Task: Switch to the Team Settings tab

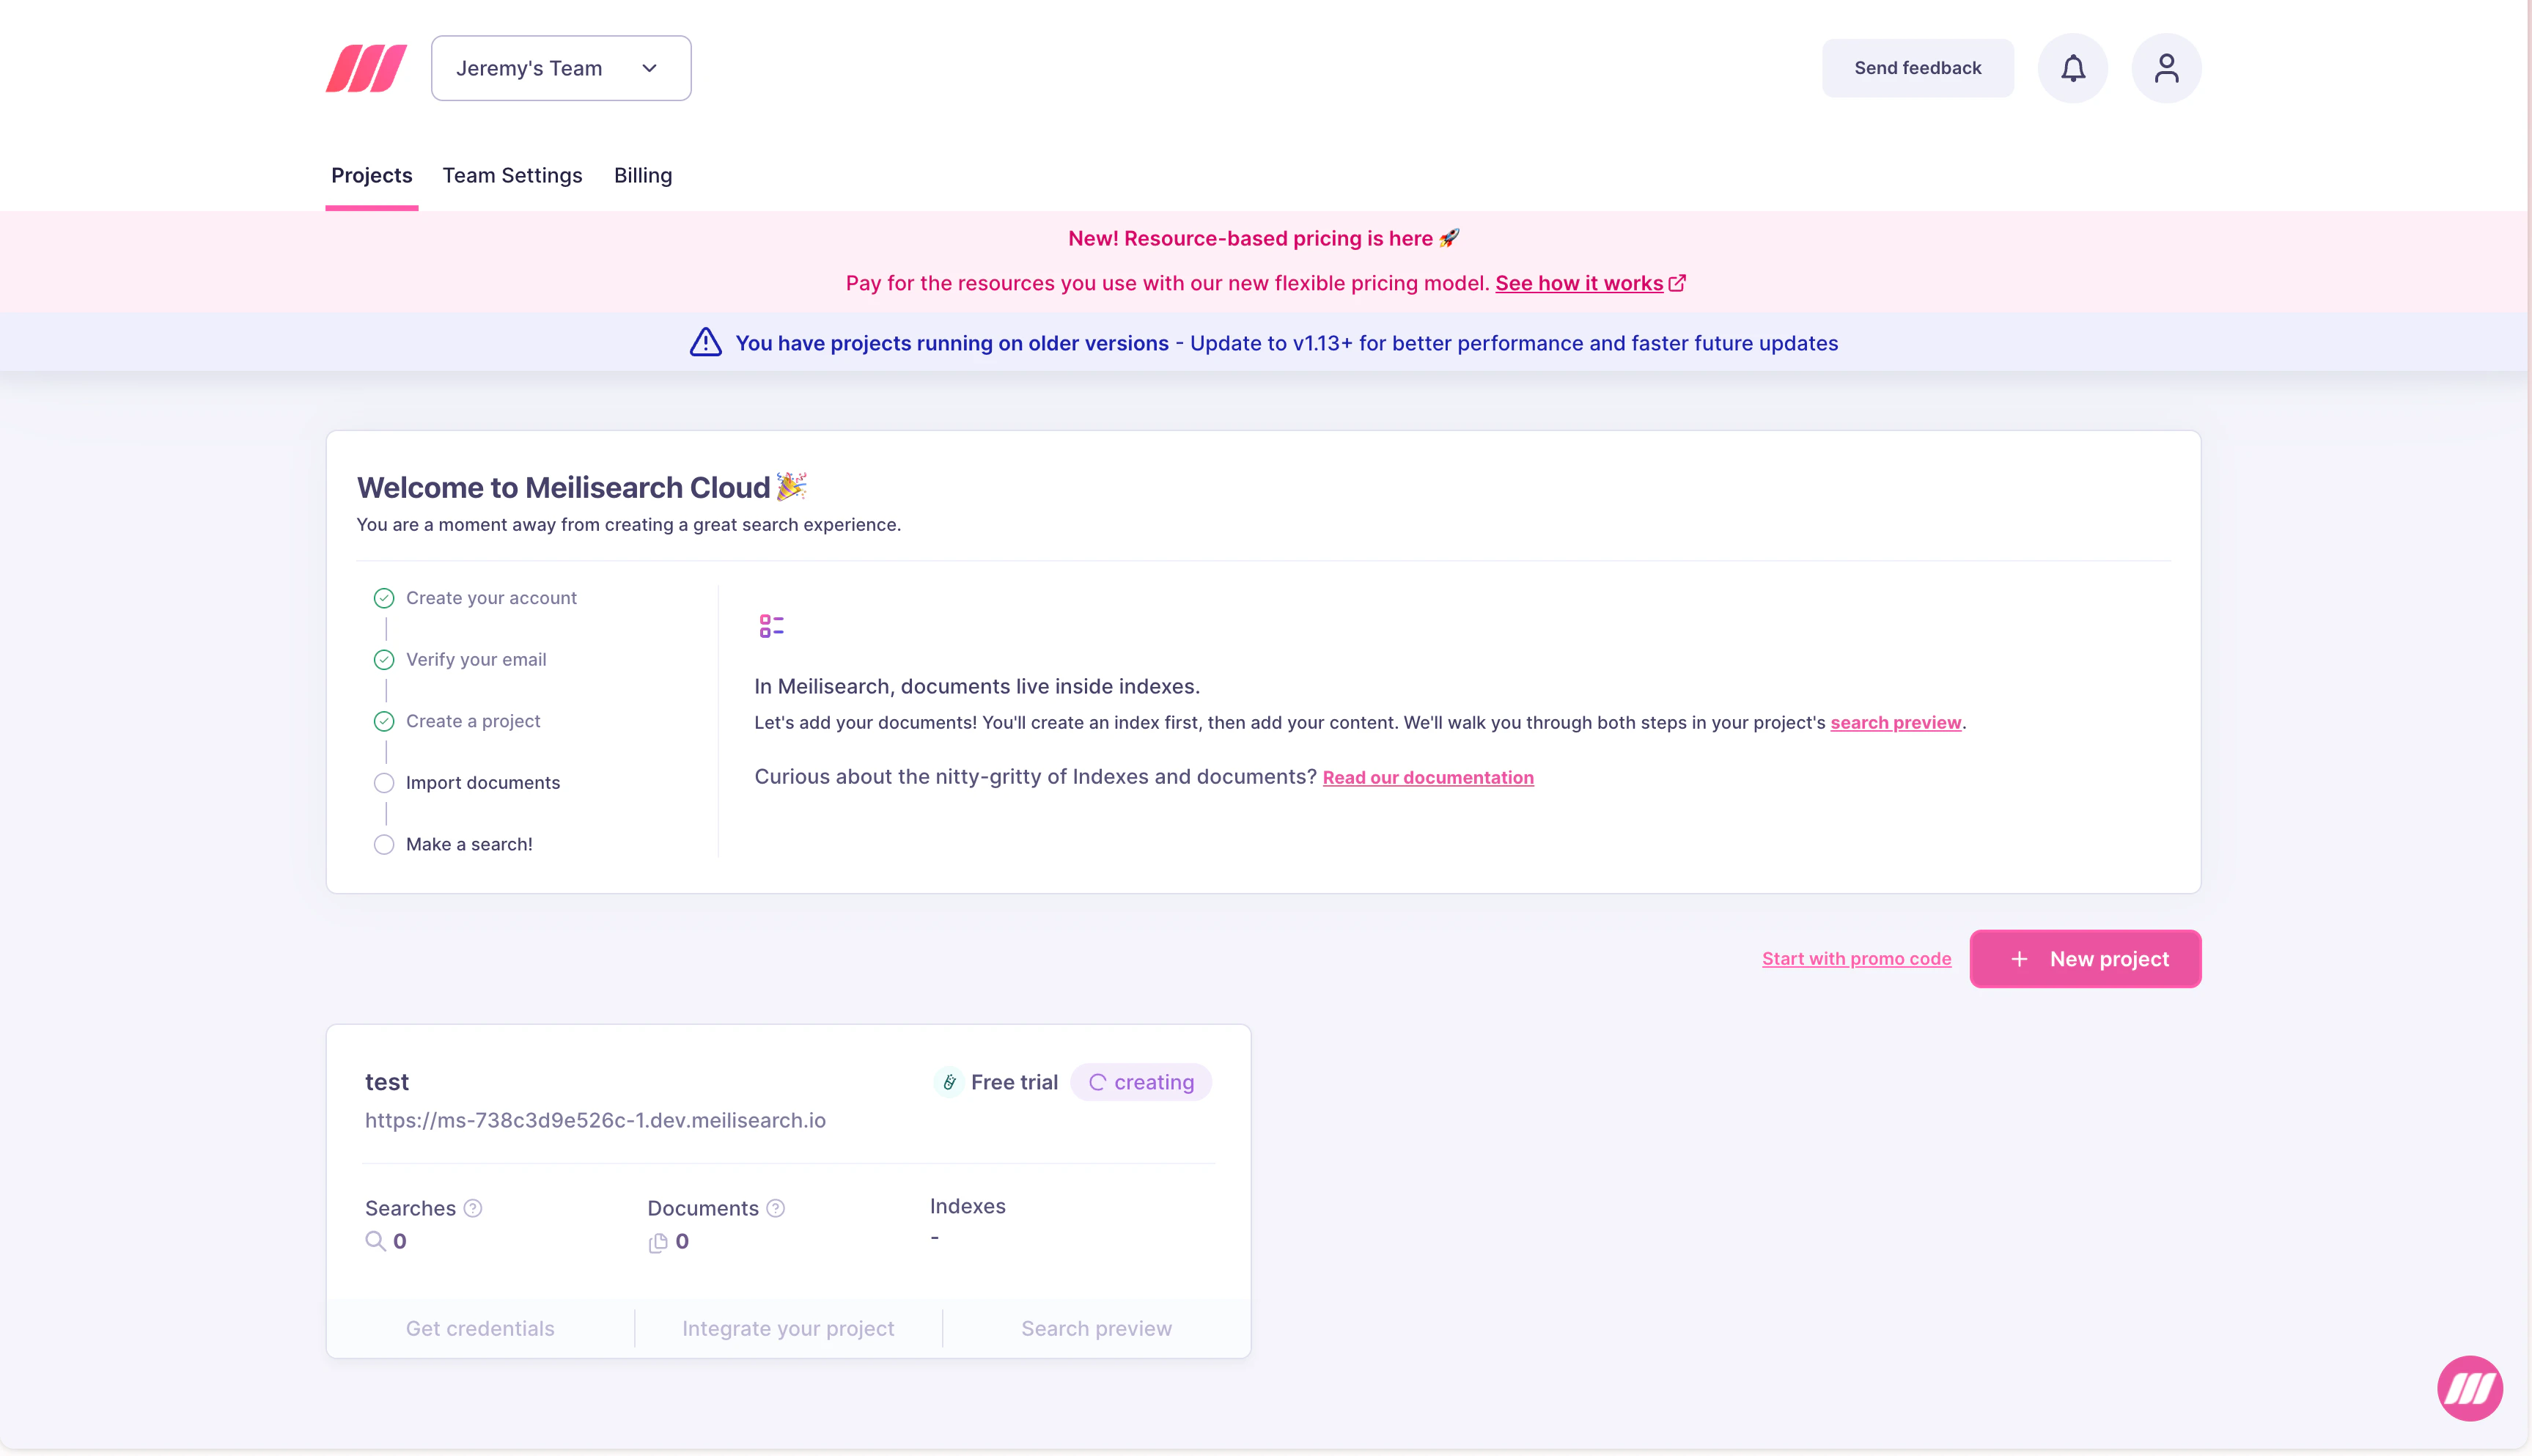Action: [x=512, y=175]
